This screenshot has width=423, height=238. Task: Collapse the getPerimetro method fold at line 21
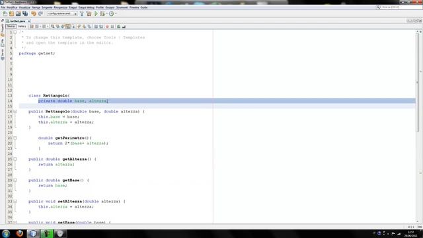[15, 138]
